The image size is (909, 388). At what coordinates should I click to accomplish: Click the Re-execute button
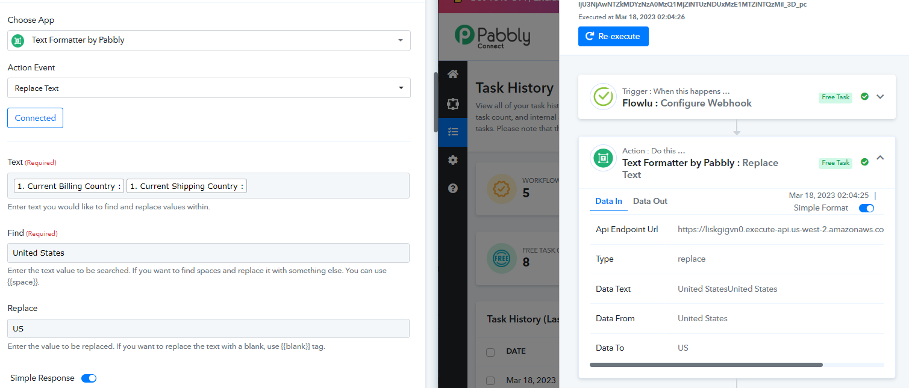(613, 37)
